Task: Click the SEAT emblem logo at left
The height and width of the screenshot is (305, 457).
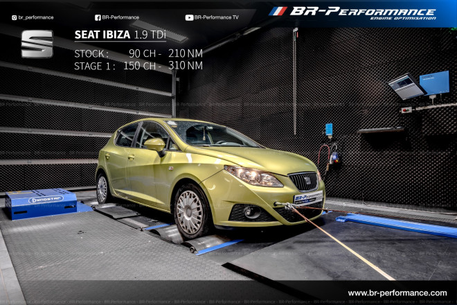Action: (x=36, y=44)
